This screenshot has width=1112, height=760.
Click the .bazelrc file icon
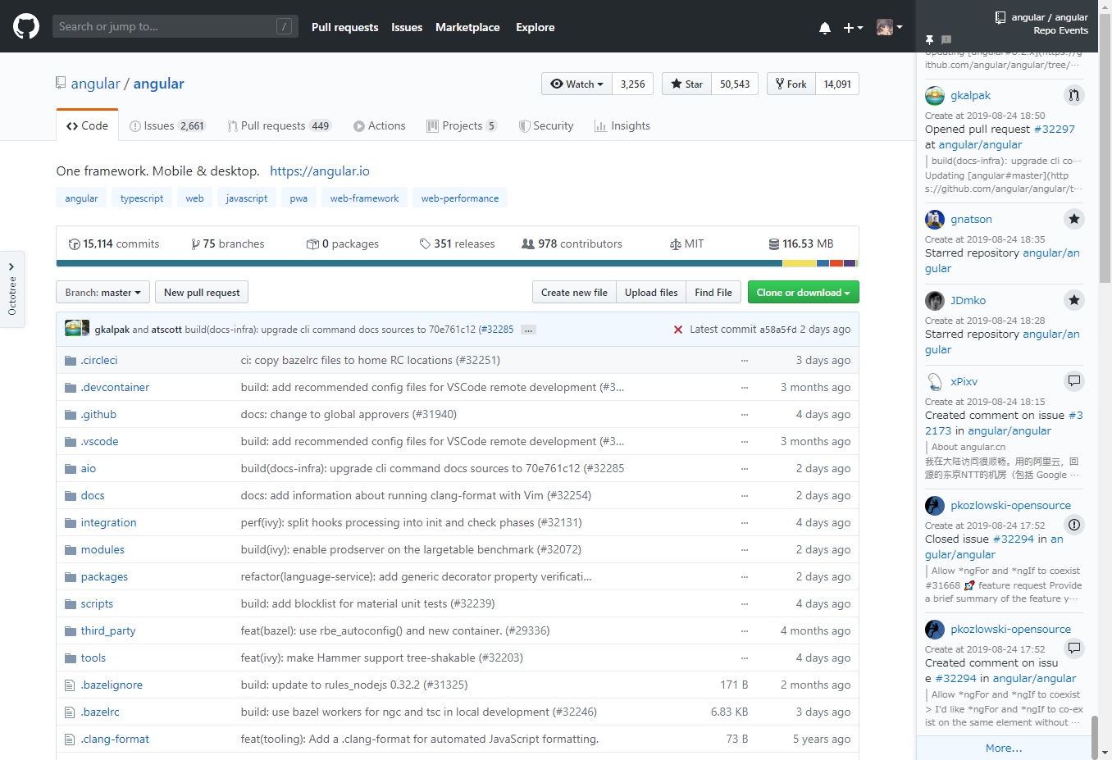coord(71,712)
